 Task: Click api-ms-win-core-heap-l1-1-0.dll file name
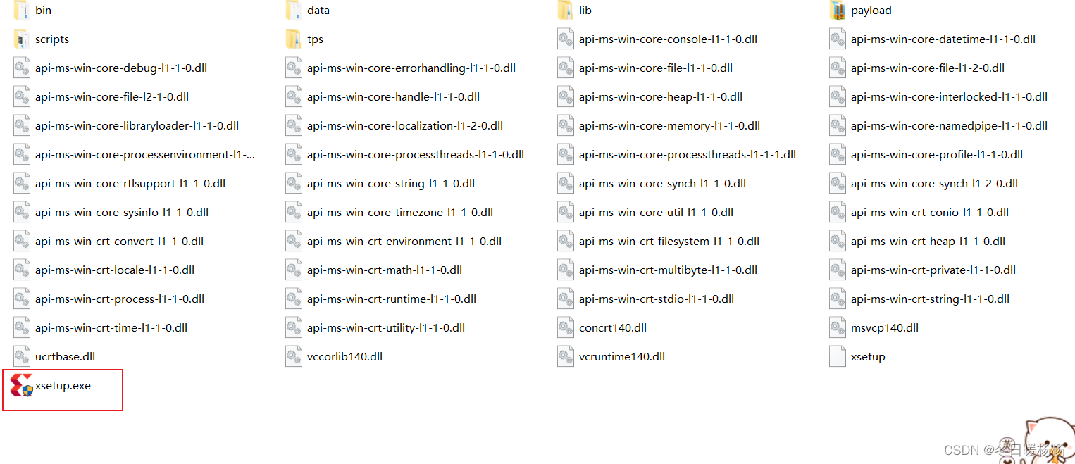click(661, 97)
